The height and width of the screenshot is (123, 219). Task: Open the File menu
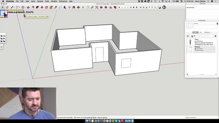tap(17, 1)
